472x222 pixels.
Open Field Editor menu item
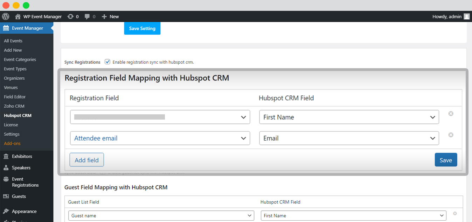click(15, 97)
